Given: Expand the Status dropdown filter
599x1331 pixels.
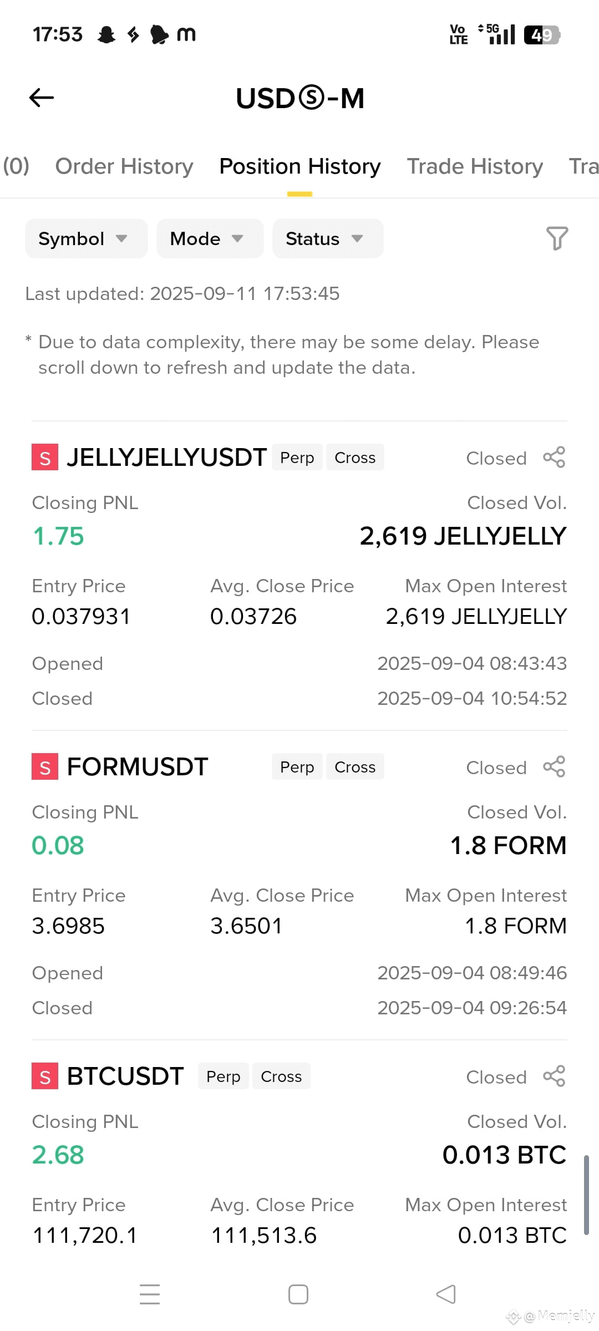Looking at the screenshot, I should click(x=328, y=238).
